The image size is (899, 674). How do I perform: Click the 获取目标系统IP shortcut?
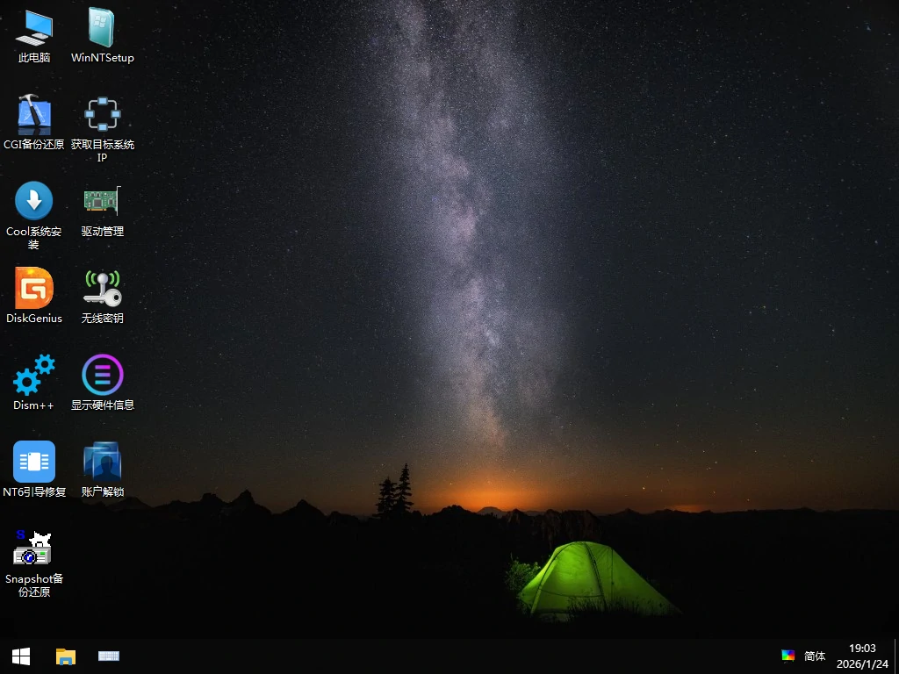[x=102, y=114]
